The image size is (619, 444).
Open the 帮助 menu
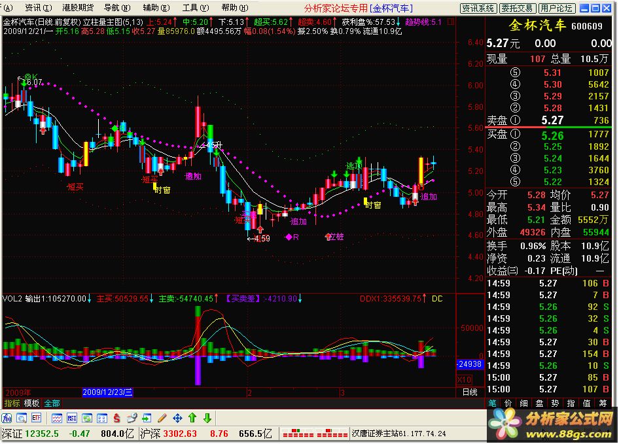click(x=235, y=7)
